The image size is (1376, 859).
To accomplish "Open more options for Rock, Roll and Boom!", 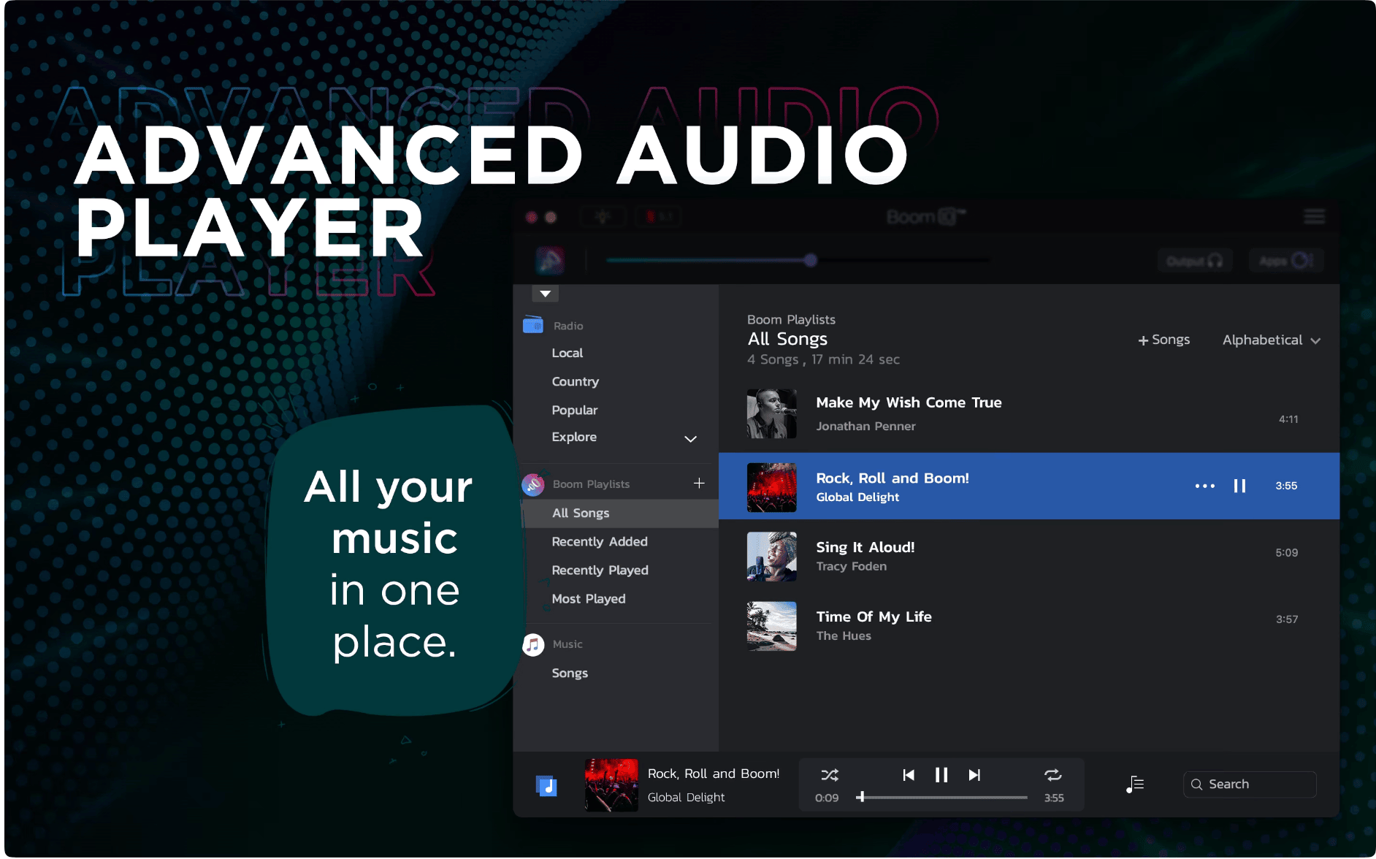I will point(1204,486).
